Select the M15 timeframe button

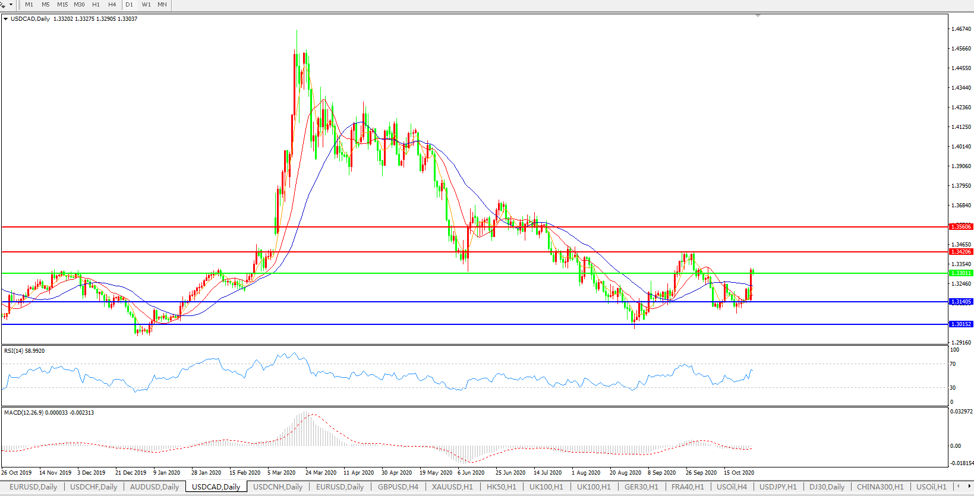tap(62, 5)
